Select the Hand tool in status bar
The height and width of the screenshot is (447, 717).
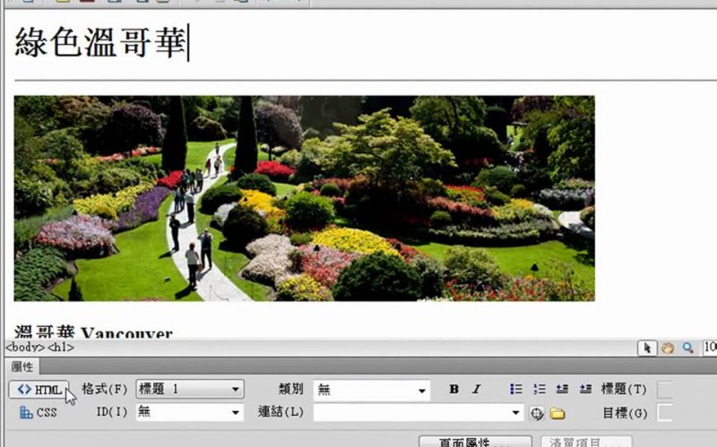tap(668, 348)
